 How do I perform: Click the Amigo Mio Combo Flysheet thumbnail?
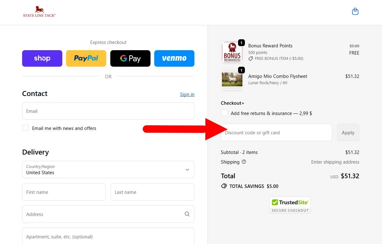232,79
